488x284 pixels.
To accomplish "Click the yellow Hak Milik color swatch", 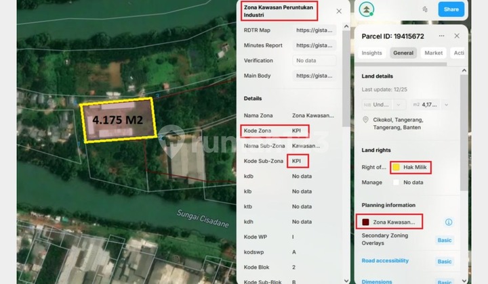I will (x=396, y=167).
